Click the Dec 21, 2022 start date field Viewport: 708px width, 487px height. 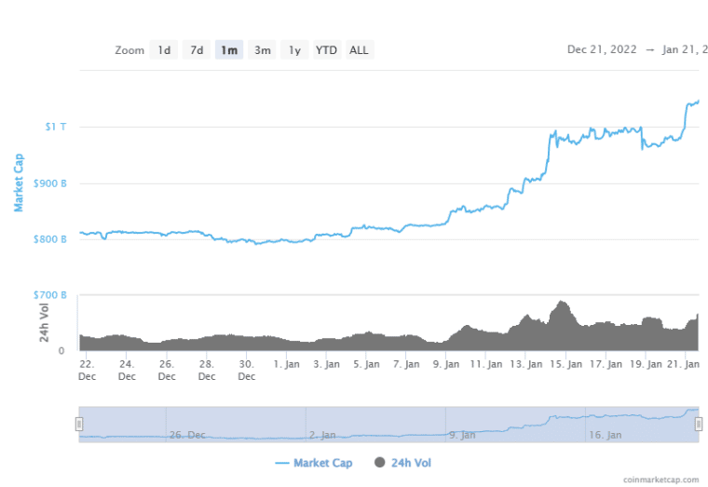point(602,50)
